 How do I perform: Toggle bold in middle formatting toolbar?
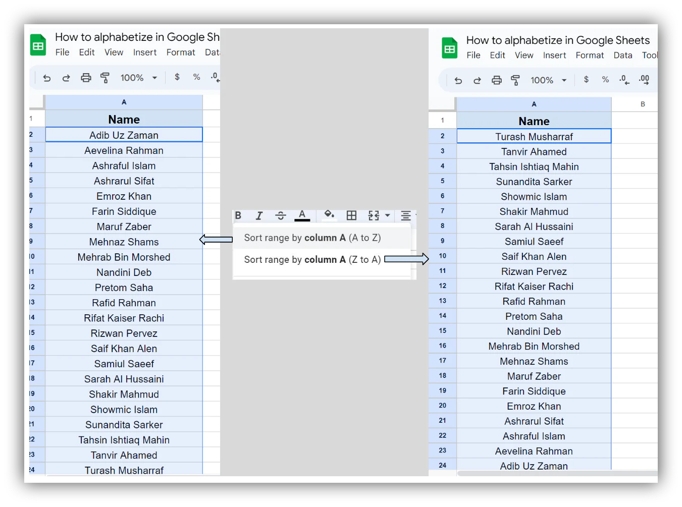point(238,215)
